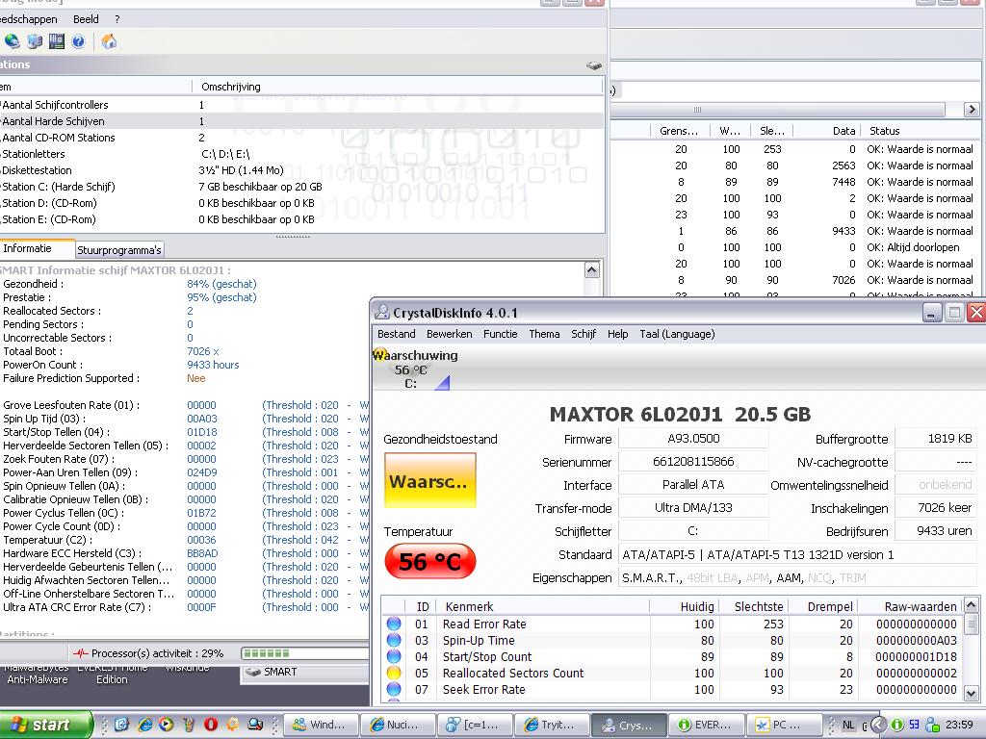Open Taal (Language) menu

point(677,334)
